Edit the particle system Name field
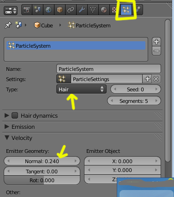This screenshot has width=174, height=197. 108,69
